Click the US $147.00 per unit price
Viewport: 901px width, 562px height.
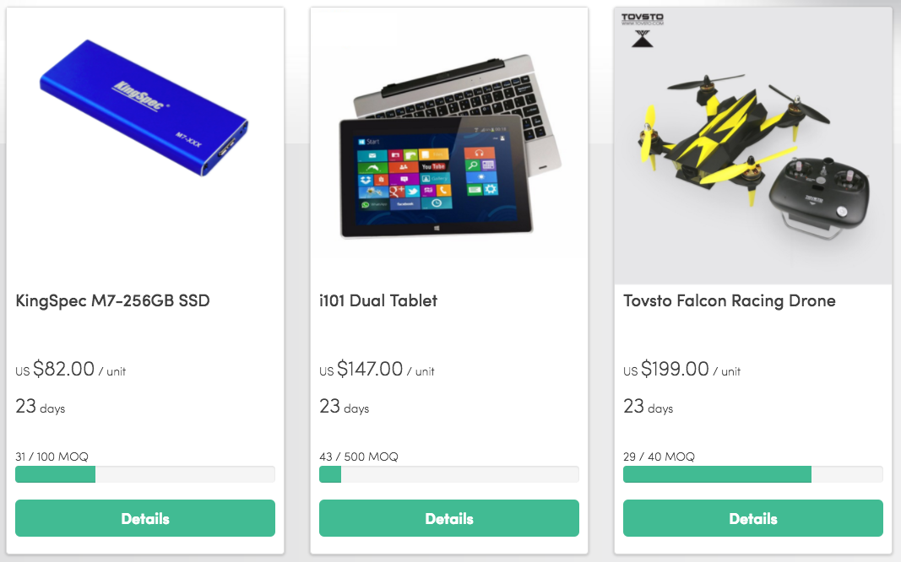click(377, 369)
